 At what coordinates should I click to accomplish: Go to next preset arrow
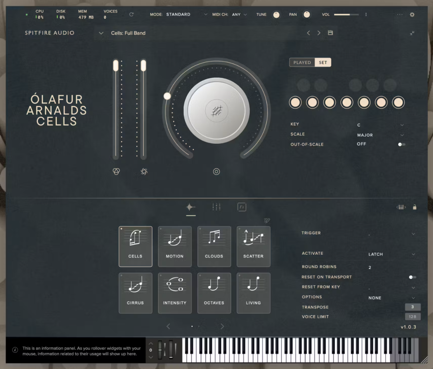click(319, 33)
